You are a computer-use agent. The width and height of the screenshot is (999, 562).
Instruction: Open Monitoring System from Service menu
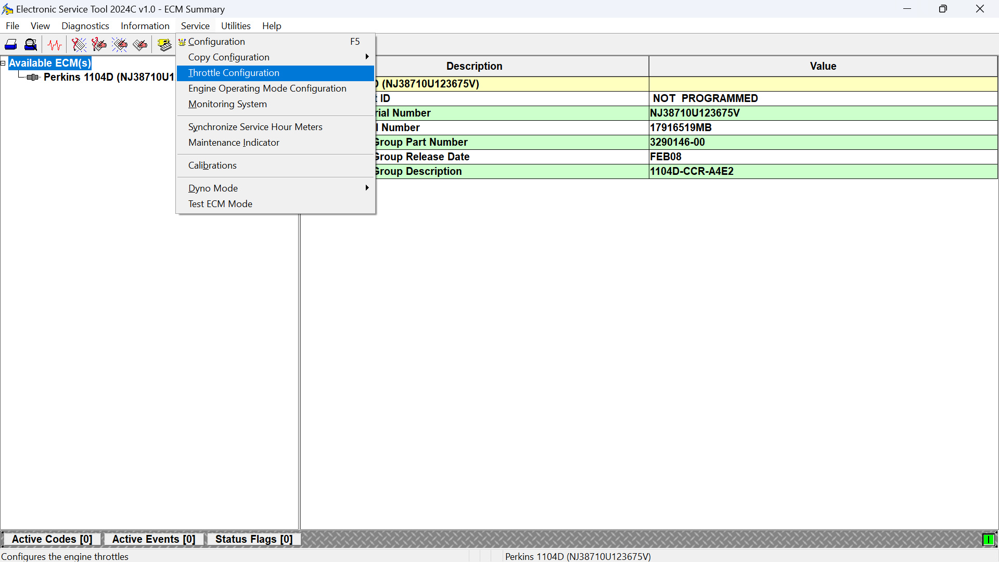[x=276, y=104]
